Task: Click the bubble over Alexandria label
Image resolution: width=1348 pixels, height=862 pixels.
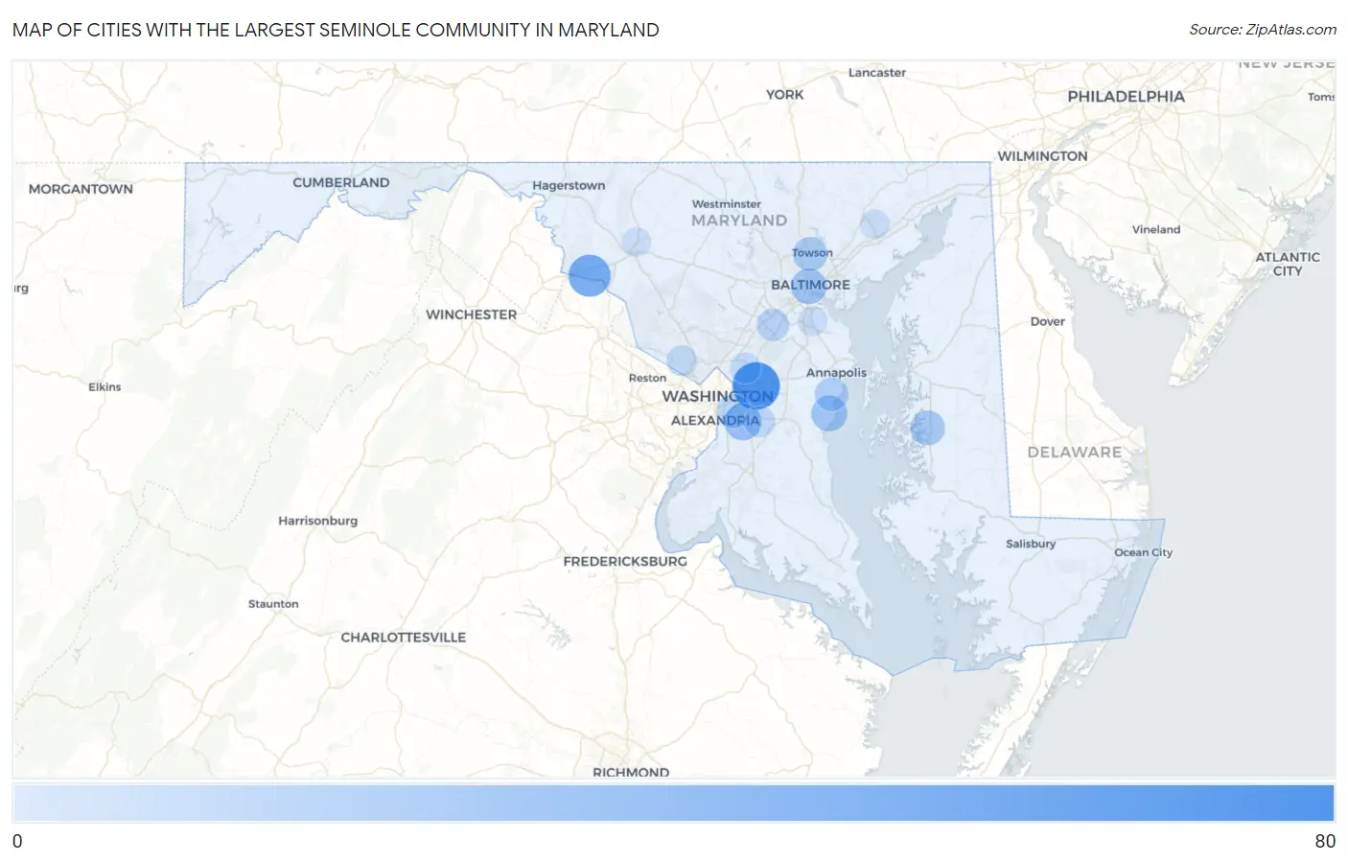Action: click(x=742, y=420)
